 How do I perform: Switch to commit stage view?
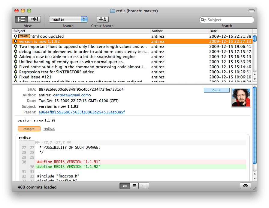coord(34,19)
